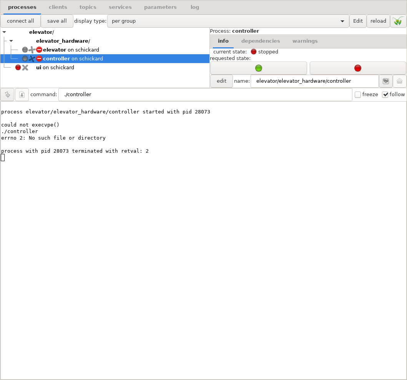
Task: Open the display type dropdown
Action: (x=228, y=21)
